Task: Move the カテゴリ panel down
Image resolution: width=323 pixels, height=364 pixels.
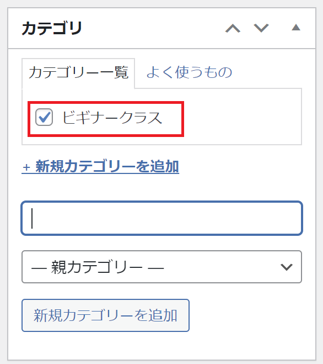Action: pos(261,28)
